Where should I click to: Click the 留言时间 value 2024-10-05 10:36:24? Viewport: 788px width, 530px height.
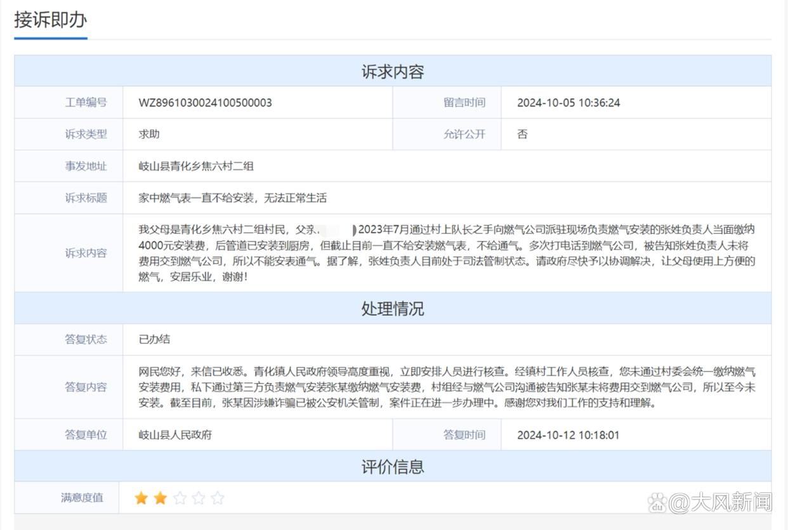568,103
